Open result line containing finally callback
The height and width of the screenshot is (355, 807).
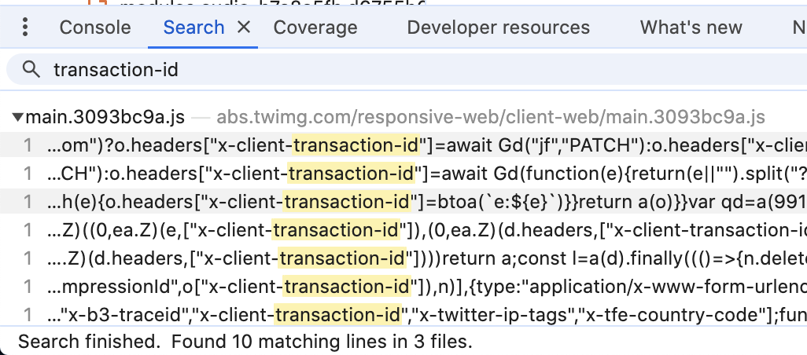coord(425,258)
